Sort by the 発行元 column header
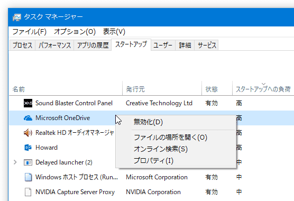Image resolution: width=294 pixels, height=201 pixels. [x=162, y=89]
